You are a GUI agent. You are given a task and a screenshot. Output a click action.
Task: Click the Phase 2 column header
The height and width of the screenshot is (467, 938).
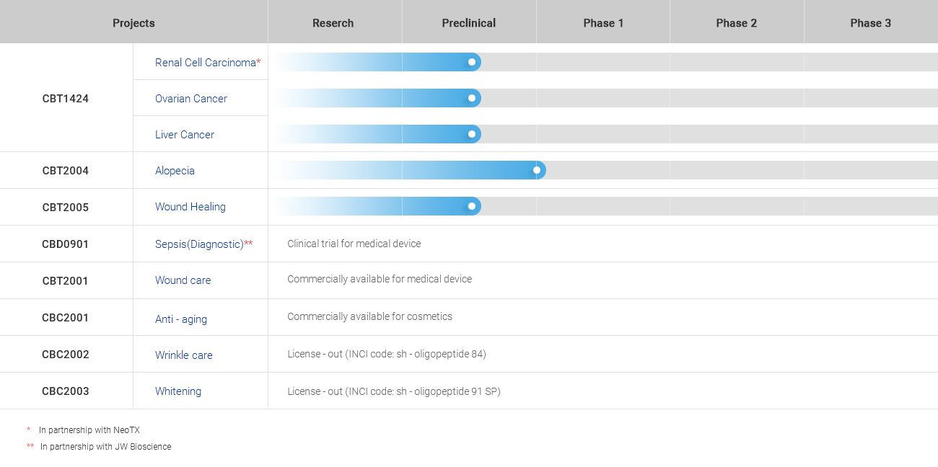[737, 23]
